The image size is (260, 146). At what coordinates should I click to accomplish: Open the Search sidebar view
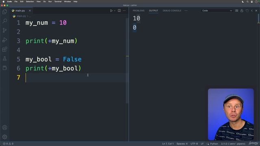(4, 21)
